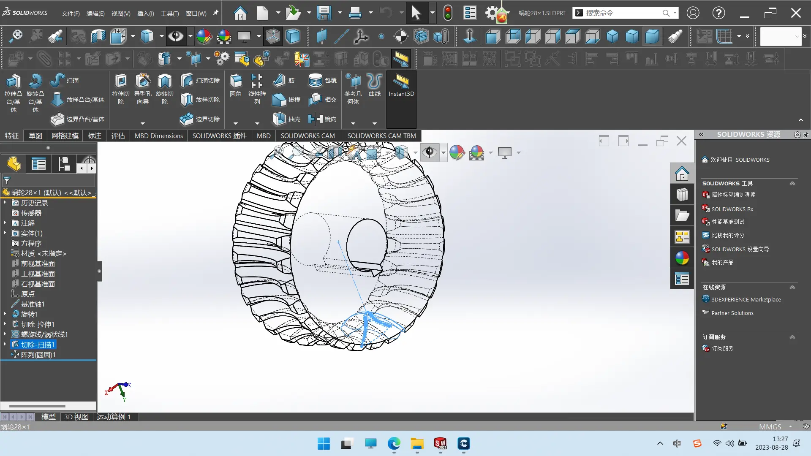The image size is (811, 456).
Task: Click the Partner Solutions link
Action: click(732, 313)
